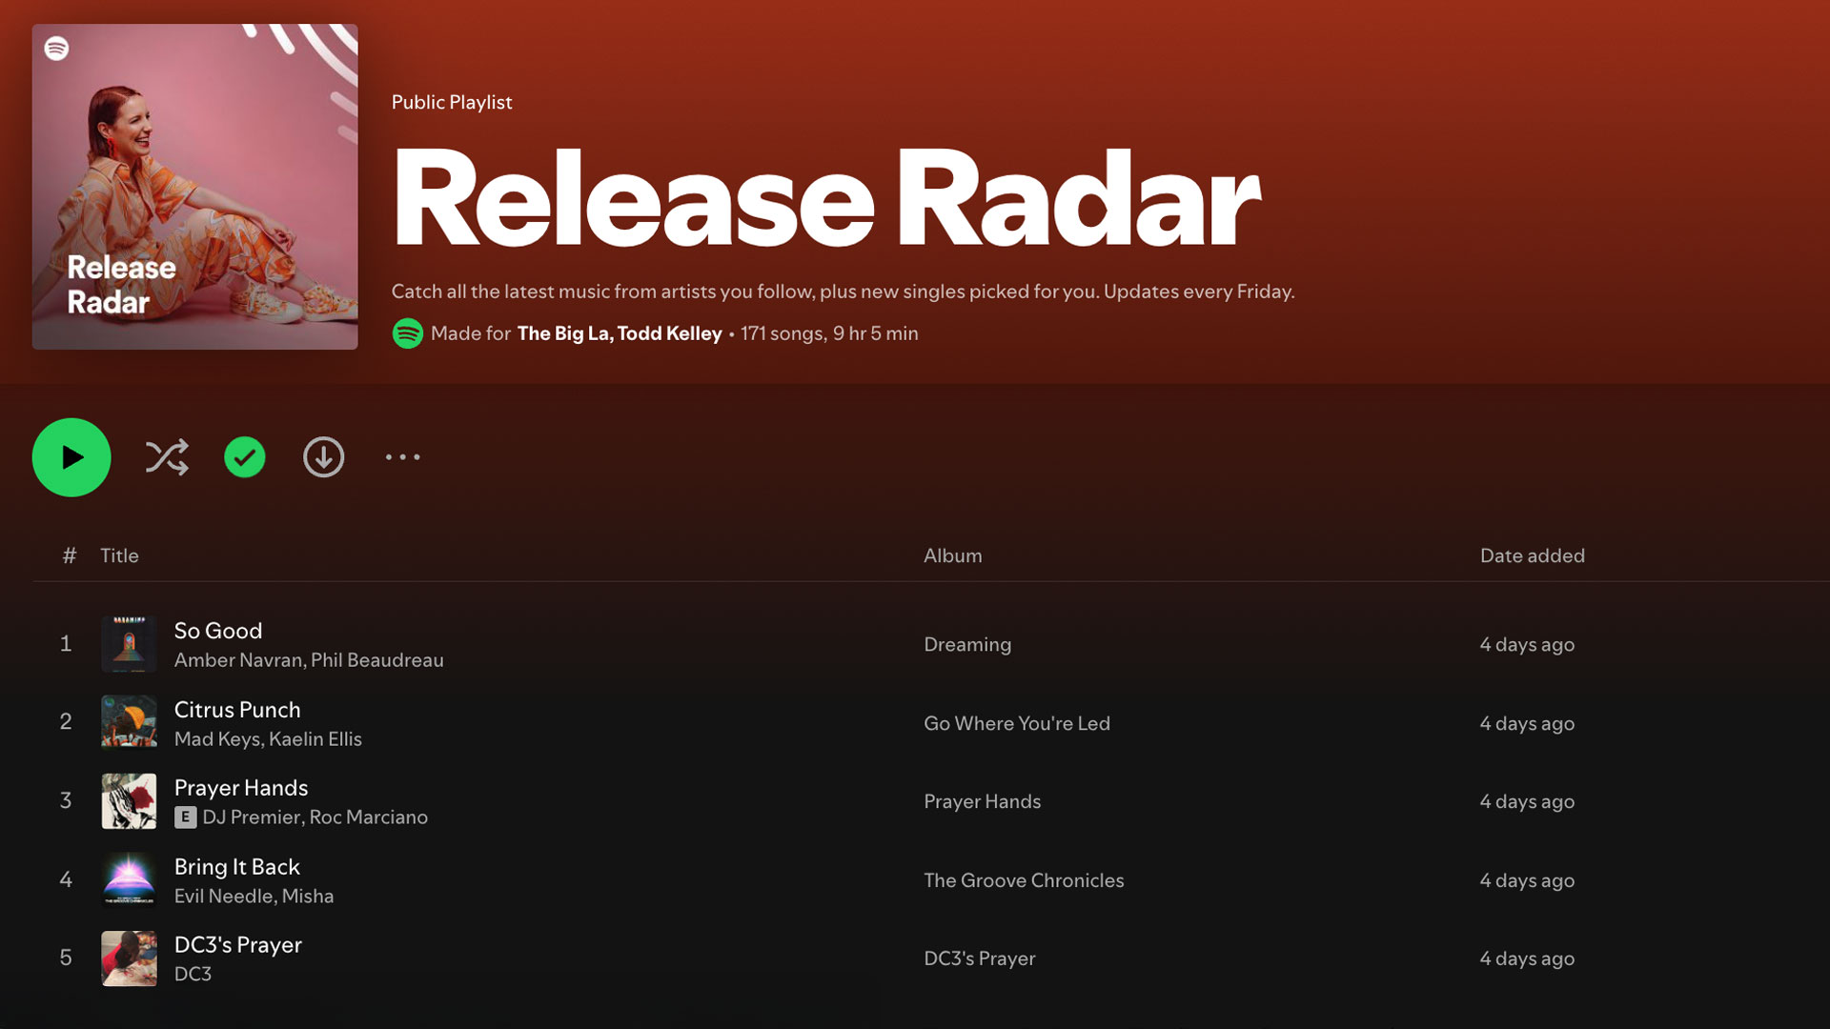Open artist DJ Premier
This screenshot has width=1830, height=1029.
pyautogui.click(x=252, y=817)
